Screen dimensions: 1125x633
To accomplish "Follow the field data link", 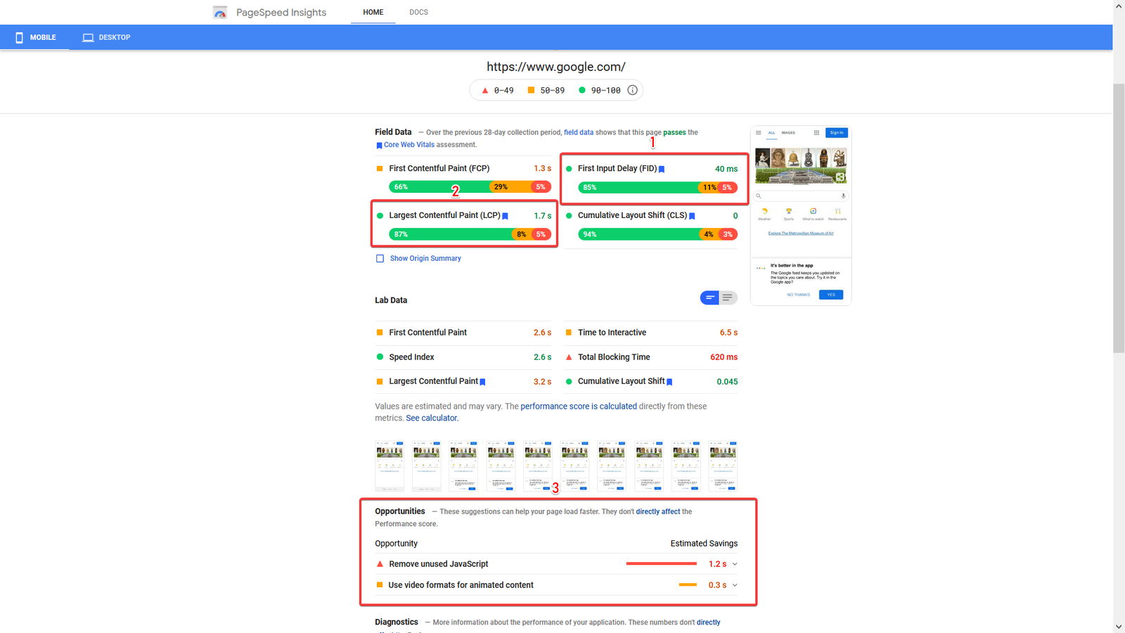I will (579, 132).
